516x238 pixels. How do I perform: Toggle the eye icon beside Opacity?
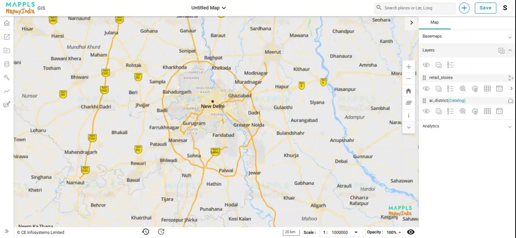(x=411, y=232)
